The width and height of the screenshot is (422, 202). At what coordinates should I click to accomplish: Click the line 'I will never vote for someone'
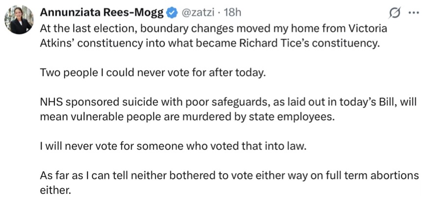click(173, 147)
